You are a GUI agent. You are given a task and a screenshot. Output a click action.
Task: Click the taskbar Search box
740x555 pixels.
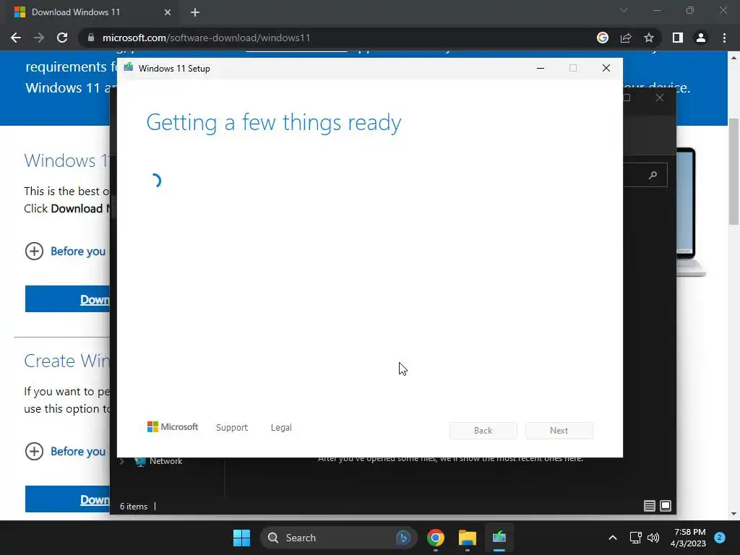tap(338, 538)
